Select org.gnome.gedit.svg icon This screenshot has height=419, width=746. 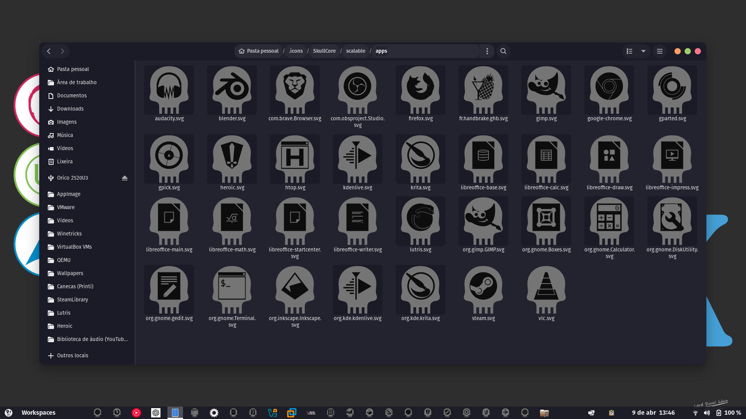click(169, 290)
